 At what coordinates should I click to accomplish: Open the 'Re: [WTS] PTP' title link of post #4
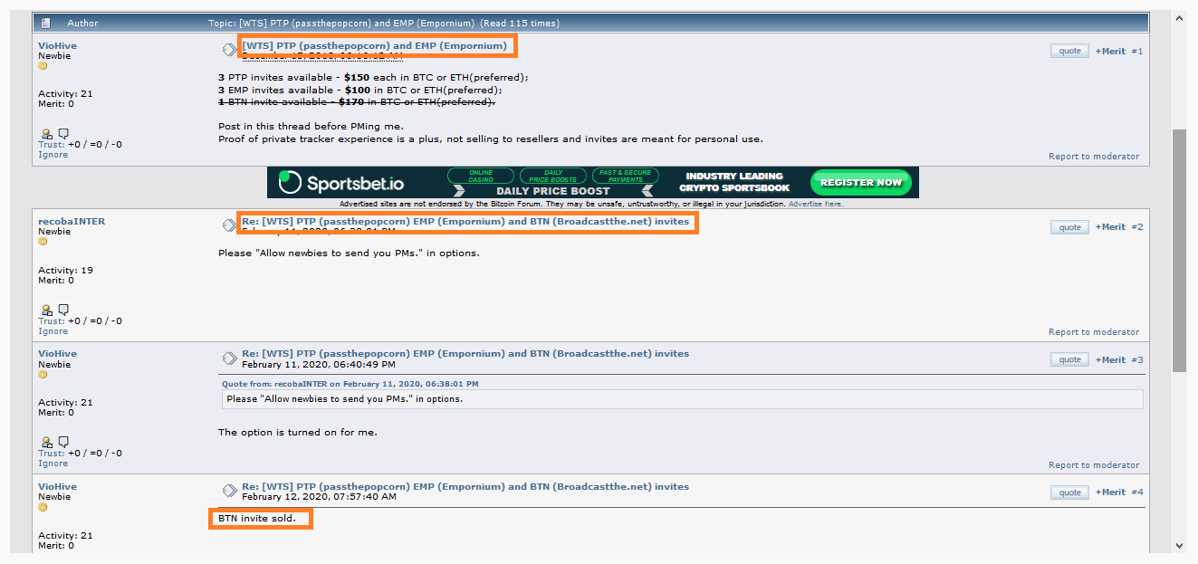tap(465, 487)
